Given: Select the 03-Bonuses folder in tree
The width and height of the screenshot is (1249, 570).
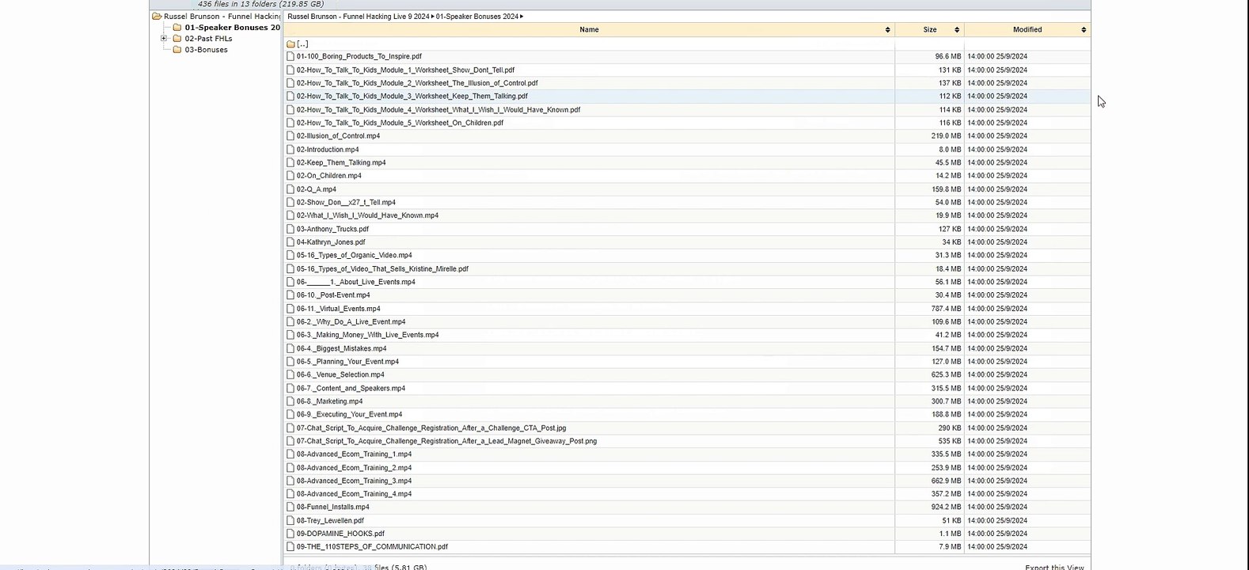Looking at the screenshot, I should (206, 49).
